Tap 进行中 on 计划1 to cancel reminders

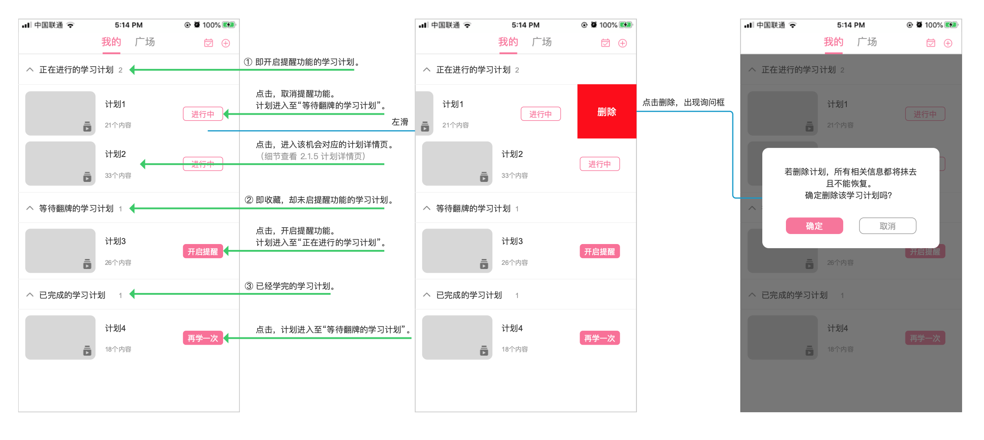(203, 114)
